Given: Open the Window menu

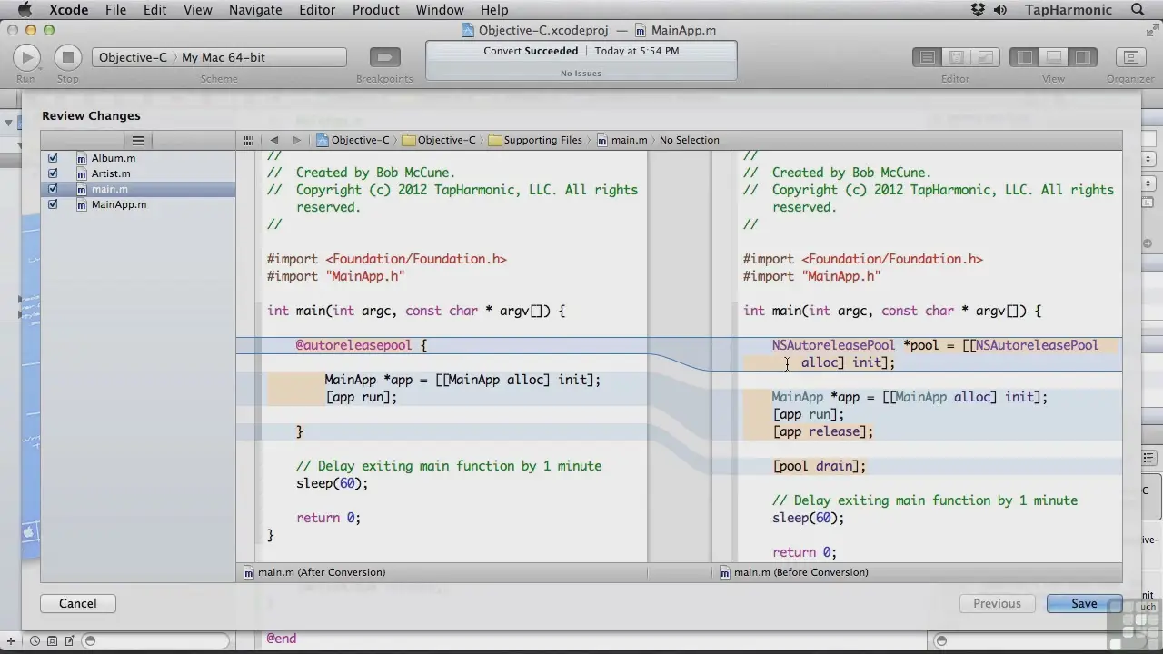Looking at the screenshot, I should coord(440,10).
